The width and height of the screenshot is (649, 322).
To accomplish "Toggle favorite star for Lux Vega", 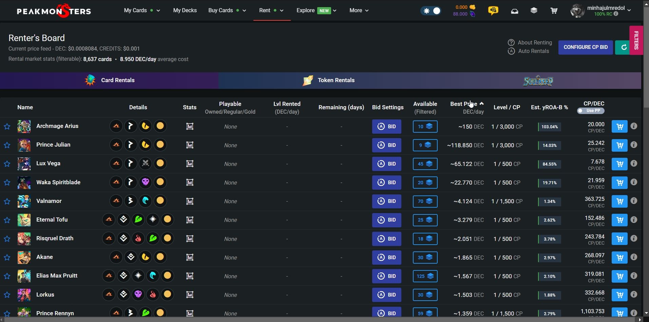I will coord(7,164).
